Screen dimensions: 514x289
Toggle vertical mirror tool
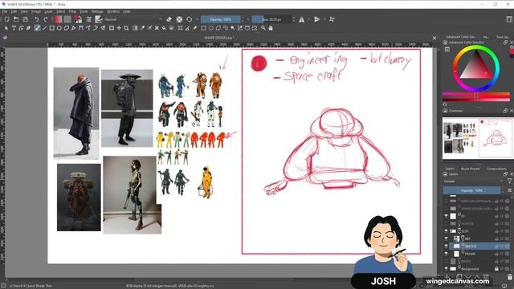[x=316, y=19]
